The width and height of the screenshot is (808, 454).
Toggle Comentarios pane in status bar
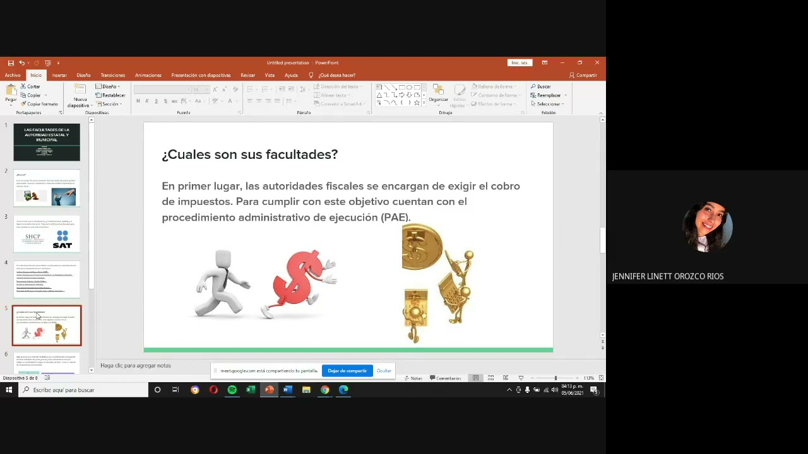tap(446, 378)
